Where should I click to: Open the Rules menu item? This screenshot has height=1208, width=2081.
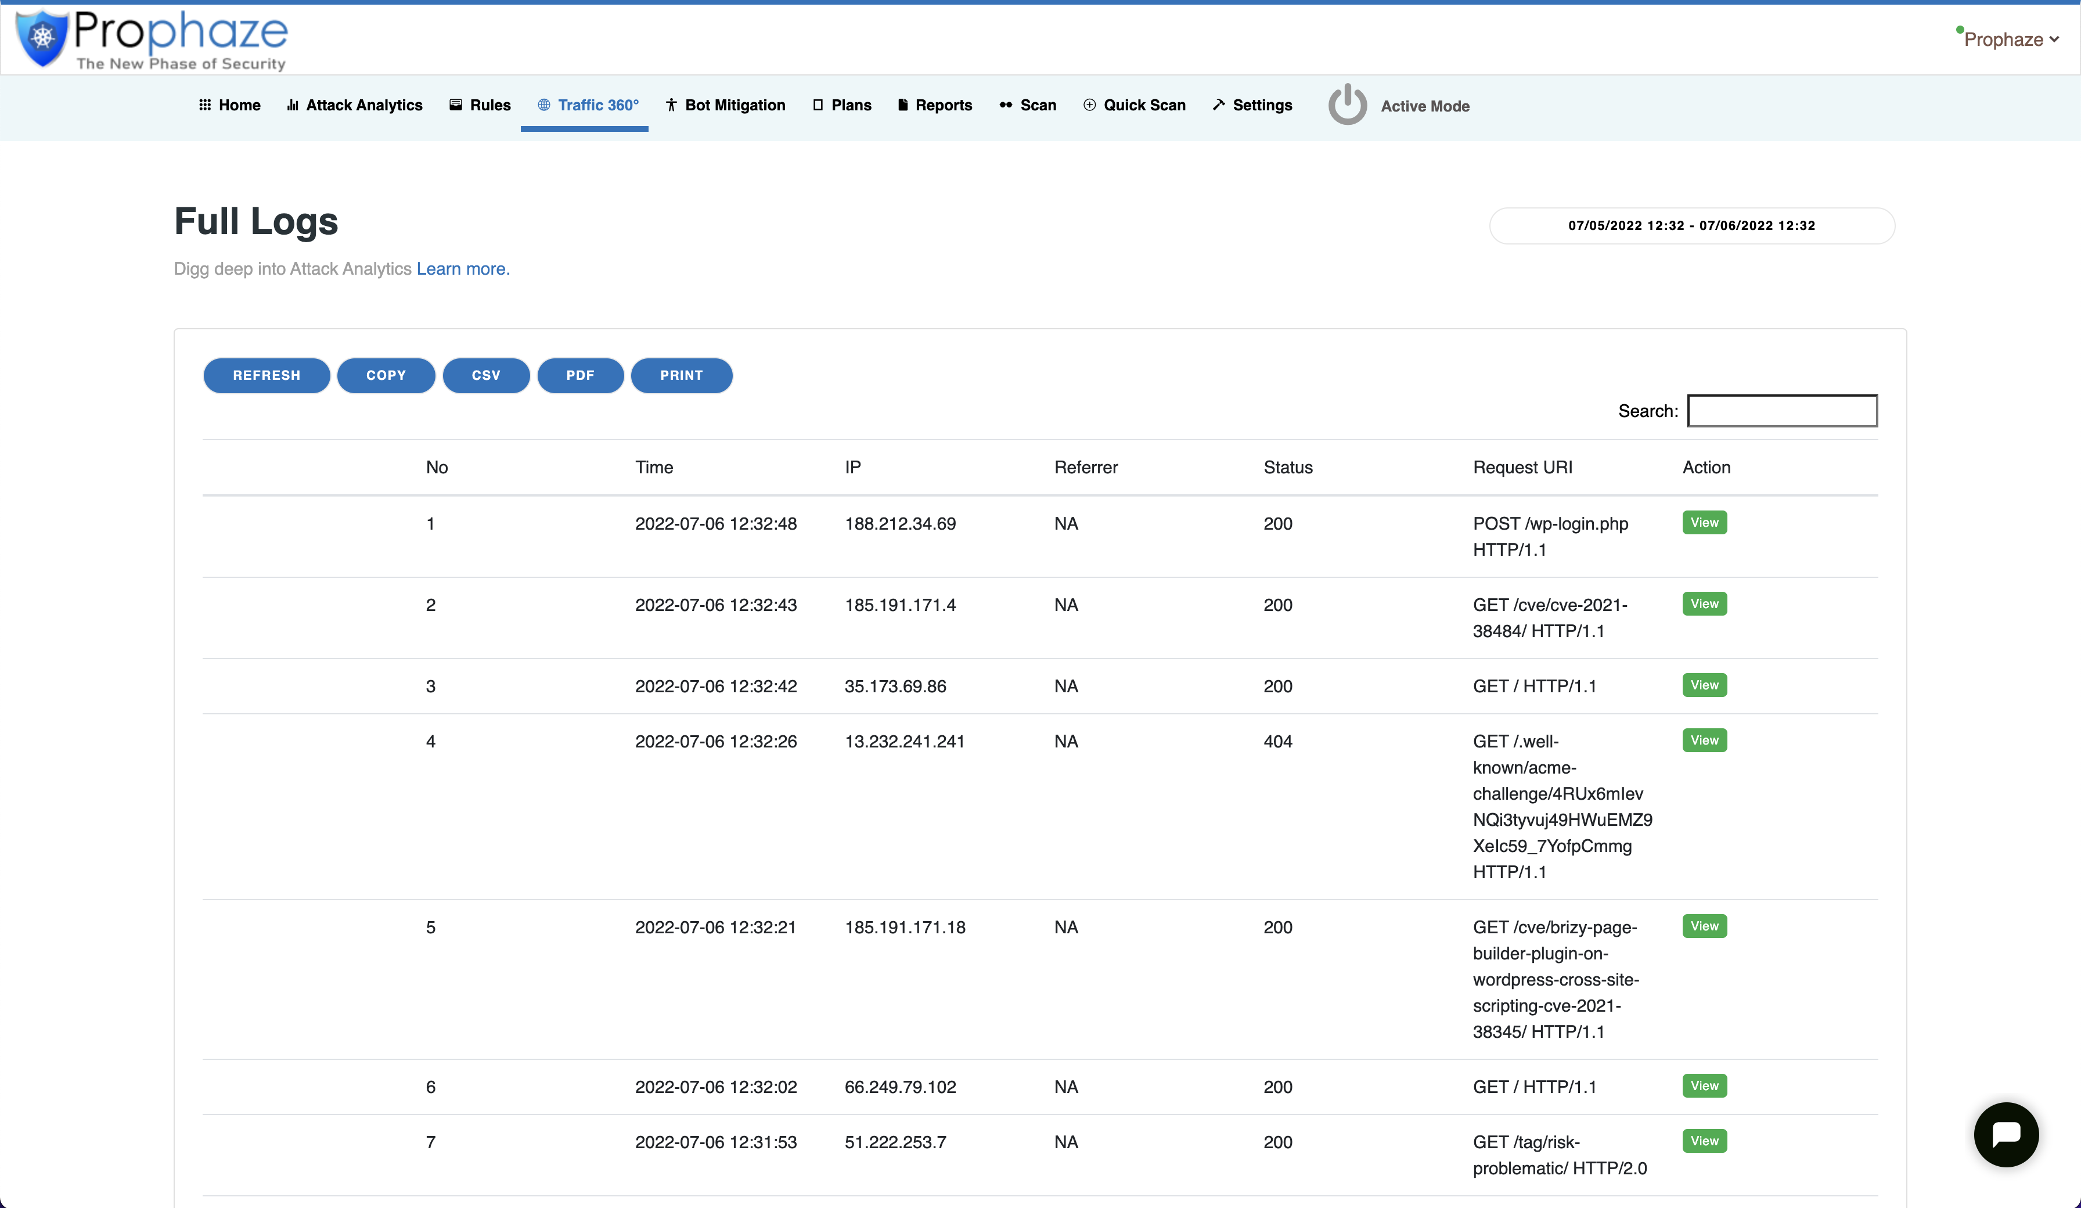(x=489, y=105)
